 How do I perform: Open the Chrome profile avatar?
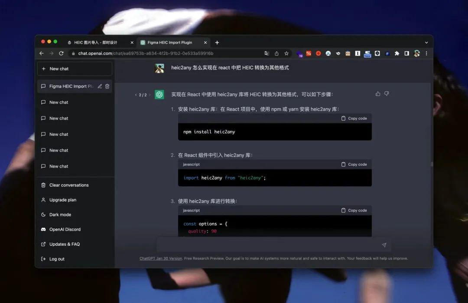pyautogui.click(x=417, y=53)
